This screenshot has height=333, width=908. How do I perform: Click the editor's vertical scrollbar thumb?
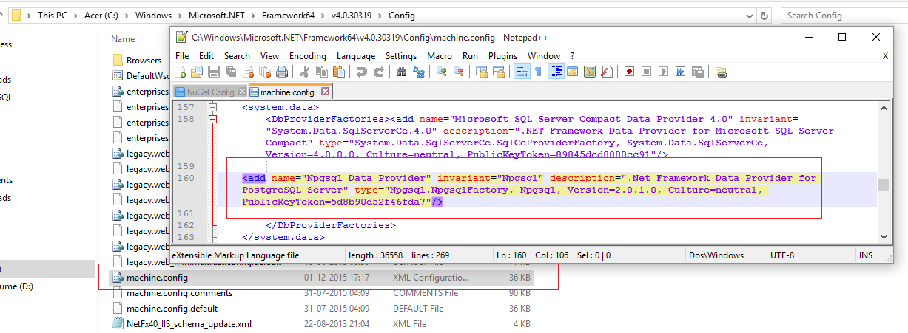point(883,185)
